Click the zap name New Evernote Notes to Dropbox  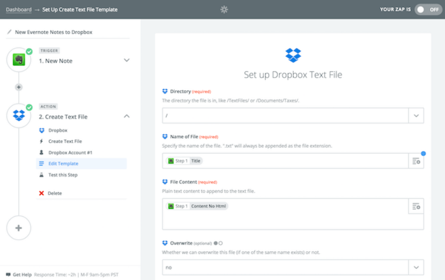click(54, 32)
